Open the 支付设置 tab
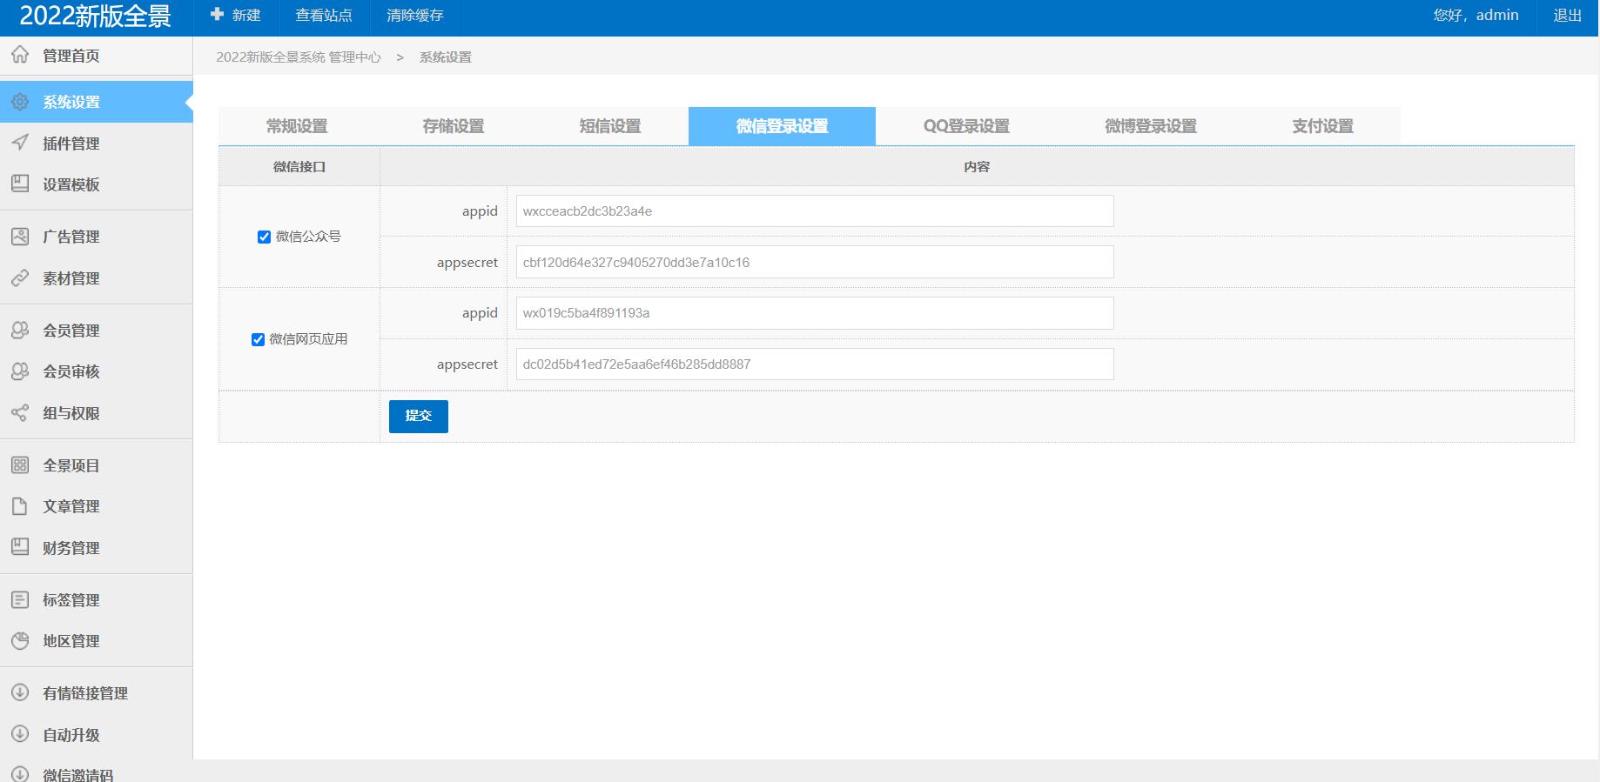Image resolution: width=1600 pixels, height=782 pixels. tap(1322, 126)
